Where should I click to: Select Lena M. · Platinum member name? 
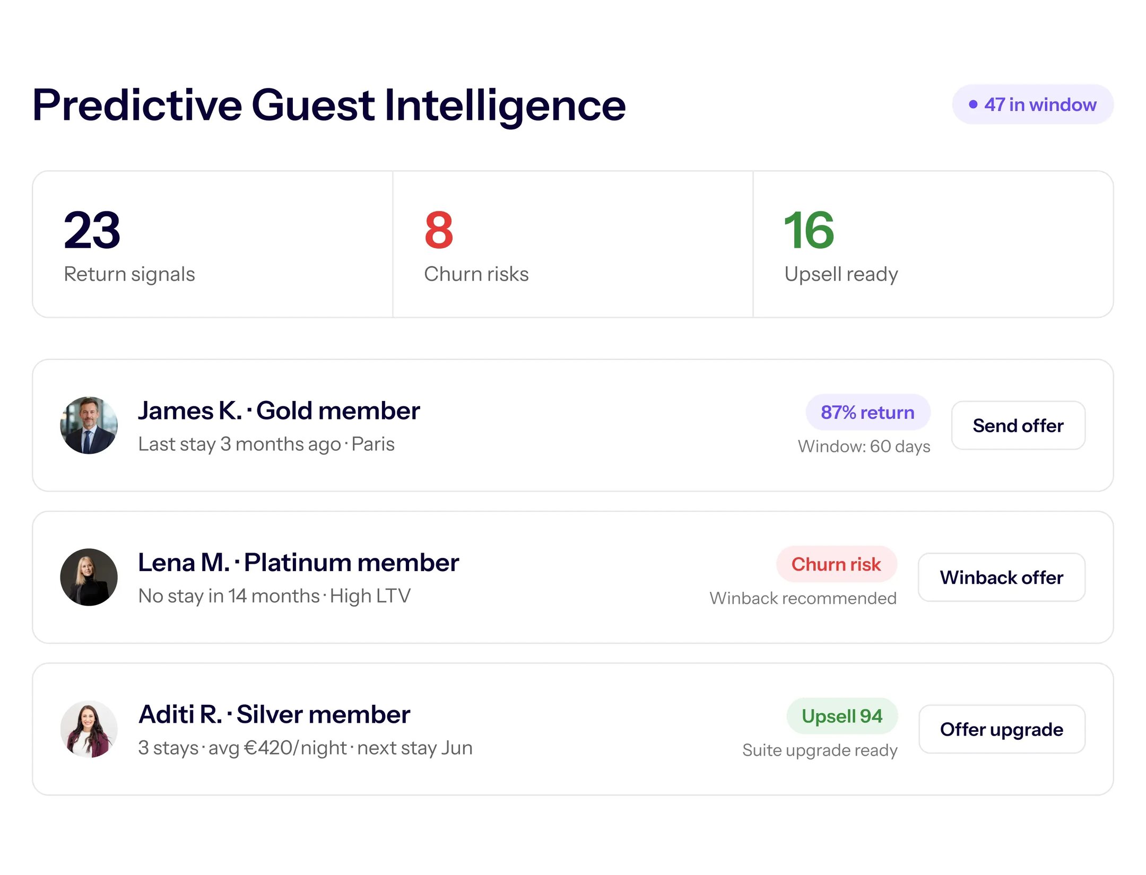299,562
